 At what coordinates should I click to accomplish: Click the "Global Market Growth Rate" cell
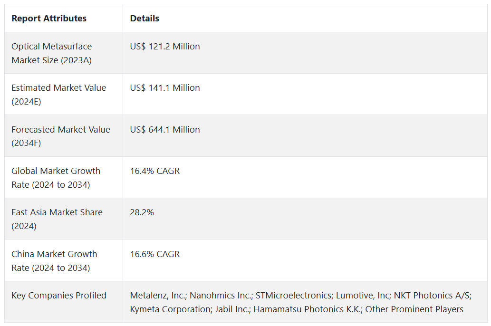[x=56, y=177]
